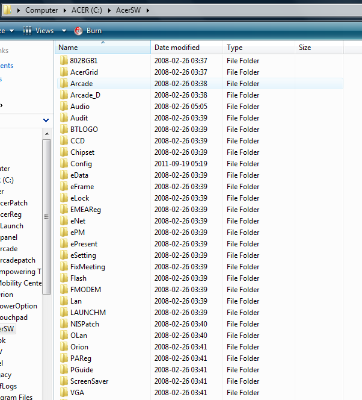Click the ePresent folder icon
This screenshot has height=400, width=362.
[64, 244]
